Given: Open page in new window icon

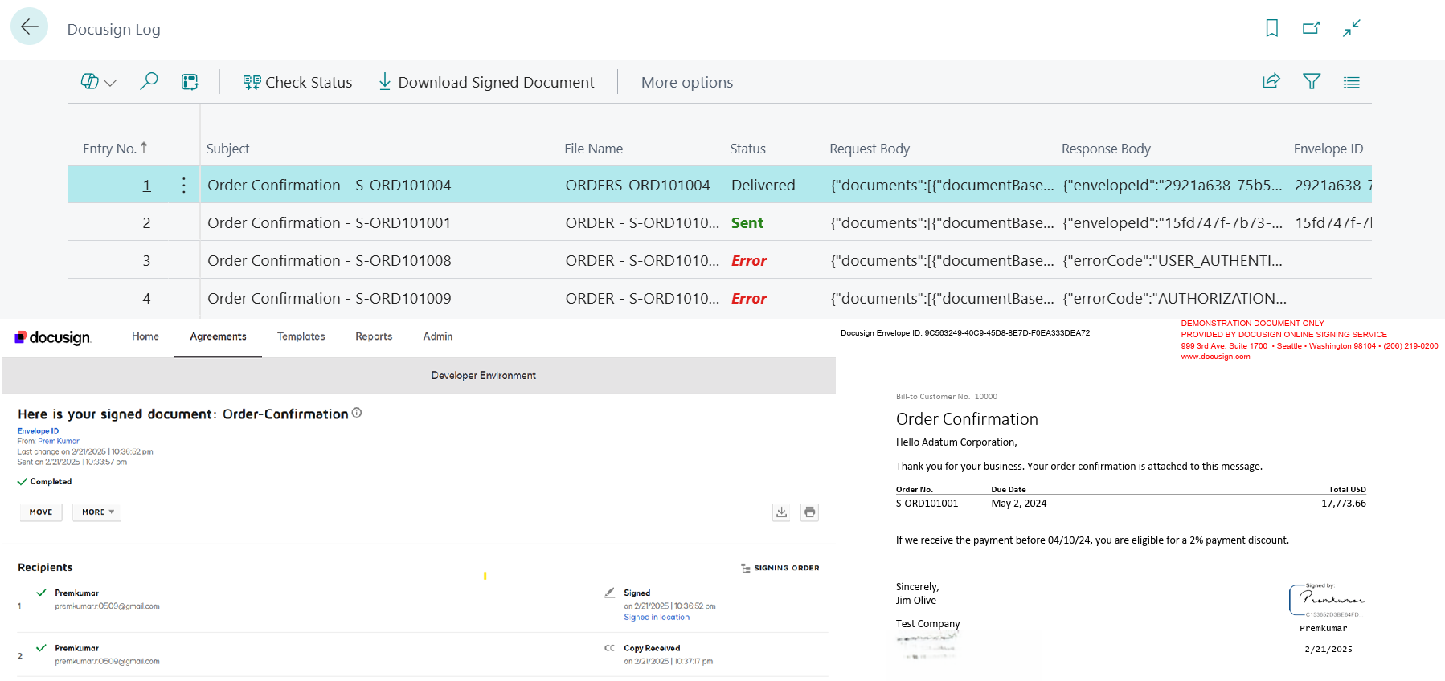Looking at the screenshot, I should tap(1311, 28).
